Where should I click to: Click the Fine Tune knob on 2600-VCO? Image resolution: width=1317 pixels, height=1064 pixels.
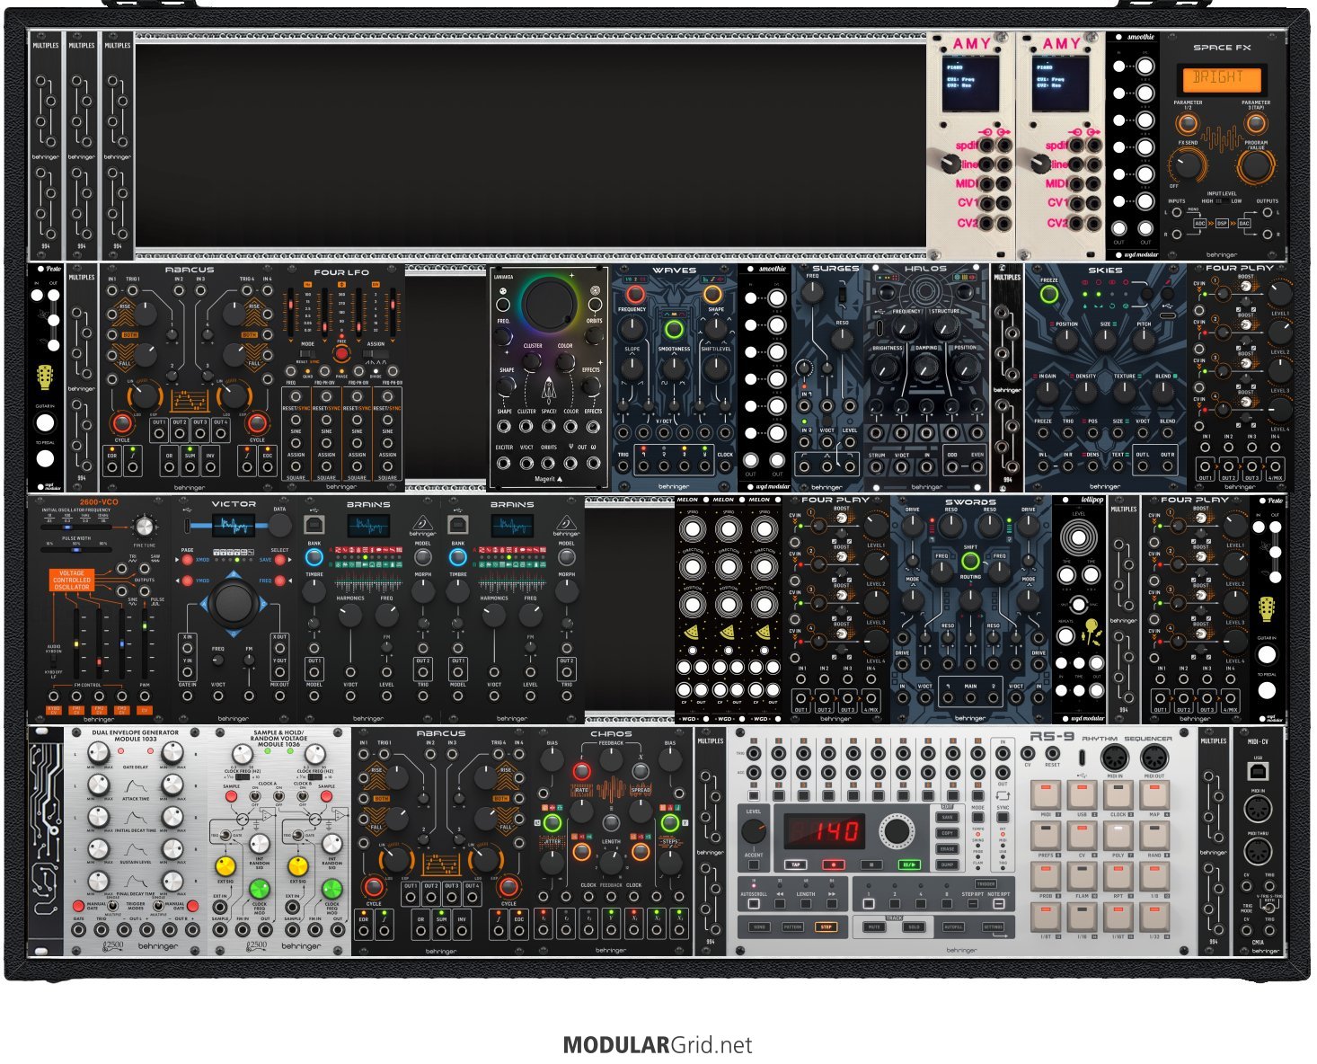(x=144, y=528)
